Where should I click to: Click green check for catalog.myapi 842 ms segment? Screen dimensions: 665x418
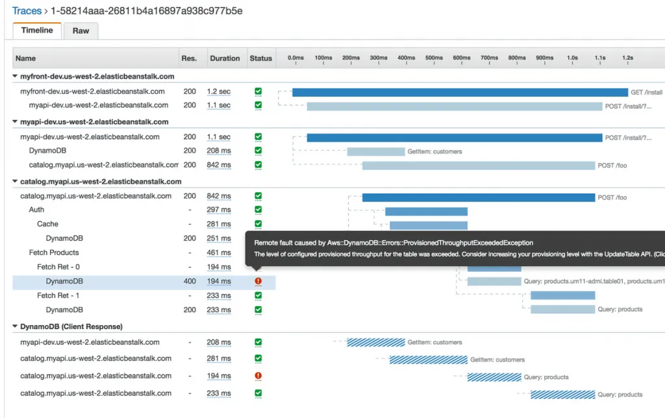[x=258, y=196]
